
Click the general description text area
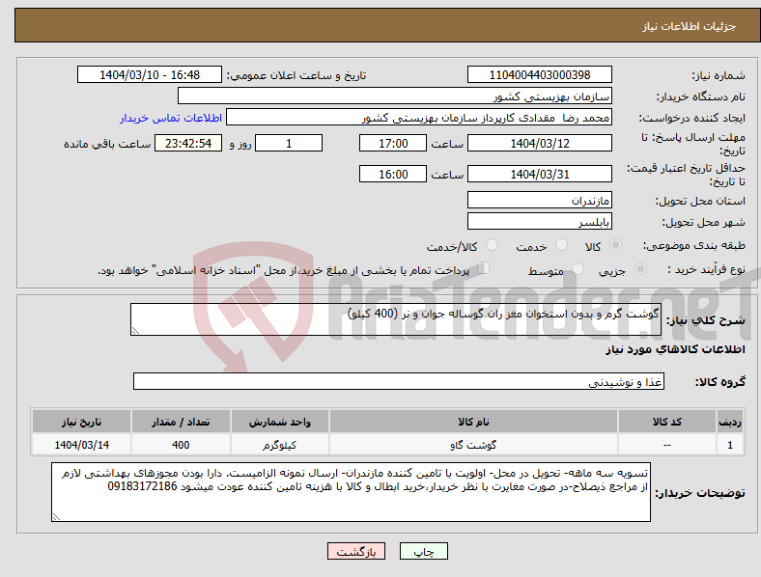click(396, 319)
